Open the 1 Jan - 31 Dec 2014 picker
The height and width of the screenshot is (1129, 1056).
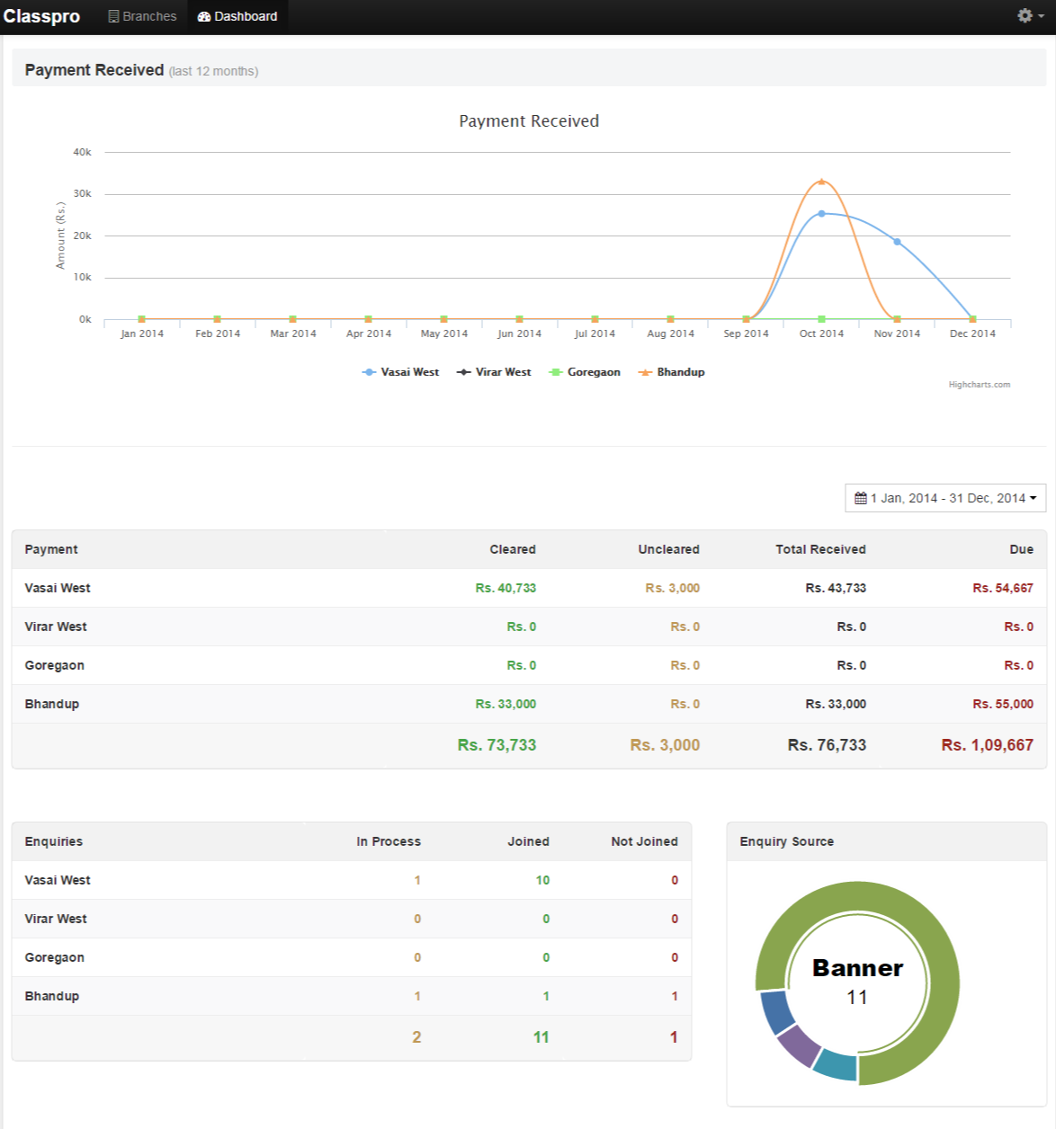(x=944, y=497)
